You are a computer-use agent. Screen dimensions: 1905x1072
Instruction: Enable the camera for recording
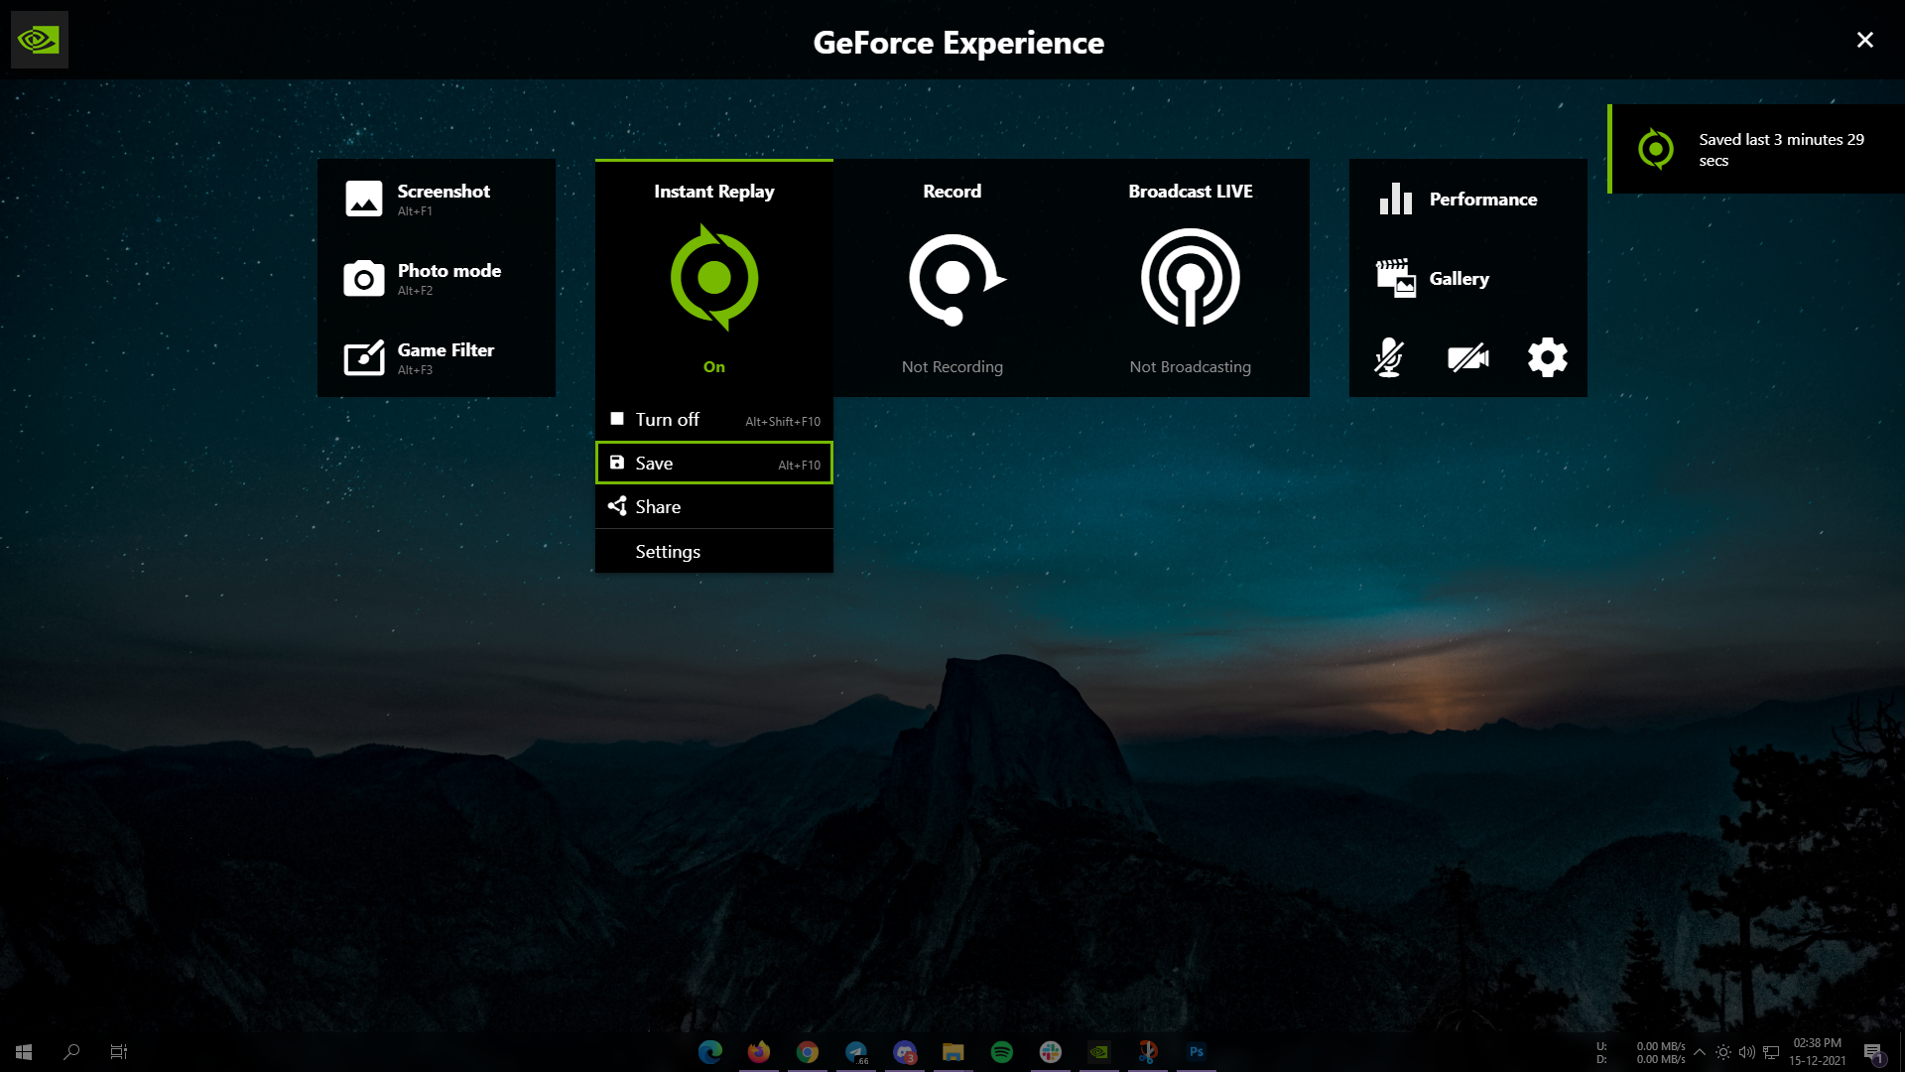1467,357
